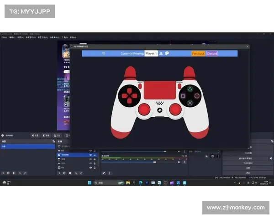Click 工作室模式 (Studio Mode) button
This screenshot has width=274, height=219.
pyautogui.click(x=248, y=163)
